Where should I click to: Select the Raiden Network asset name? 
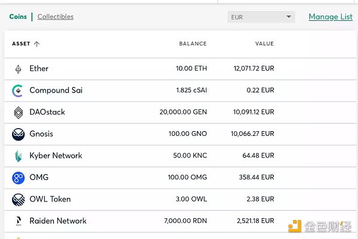(x=58, y=221)
